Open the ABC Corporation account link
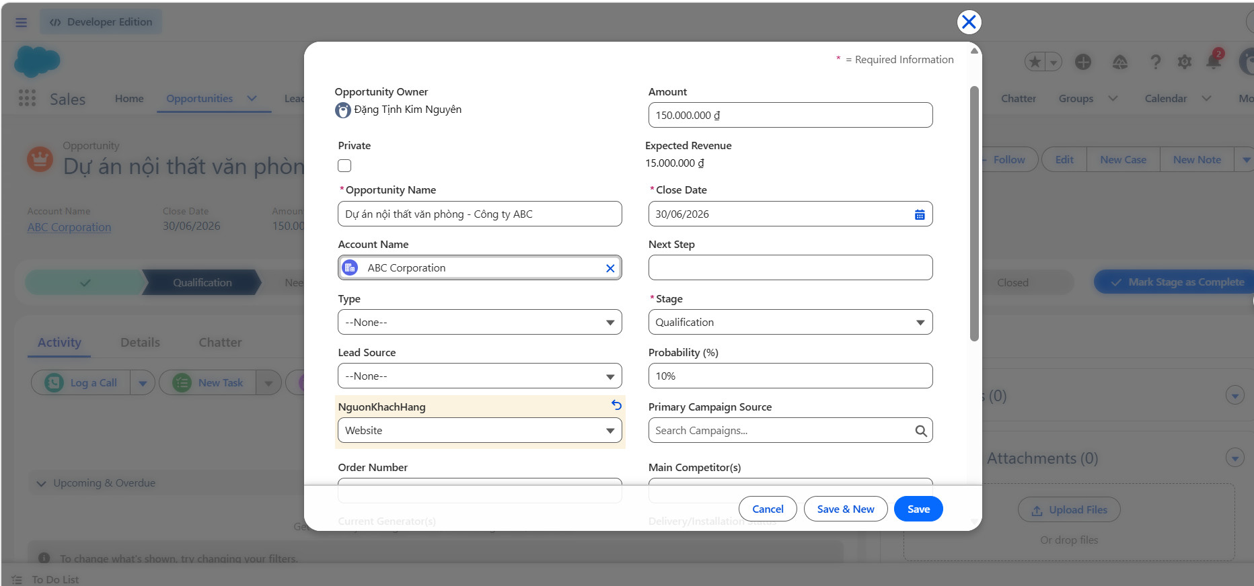 pyautogui.click(x=69, y=227)
